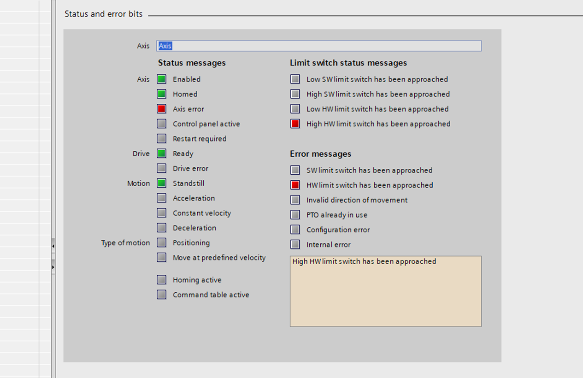Click the Error messages heading
This screenshot has width=583, height=378.
(321, 154)
